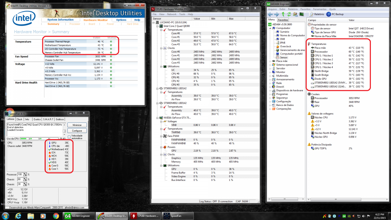
Task: Launch Internet Explorer from the taskbar
Action: [x=18, y=215]
